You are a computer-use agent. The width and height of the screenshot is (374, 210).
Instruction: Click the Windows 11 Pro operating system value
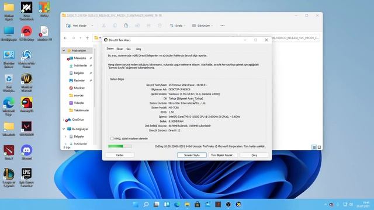point(194,94)
